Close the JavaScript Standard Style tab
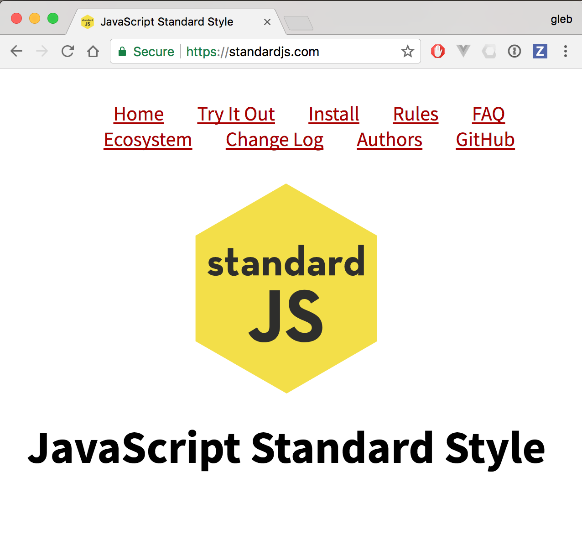 coord(267,22)
